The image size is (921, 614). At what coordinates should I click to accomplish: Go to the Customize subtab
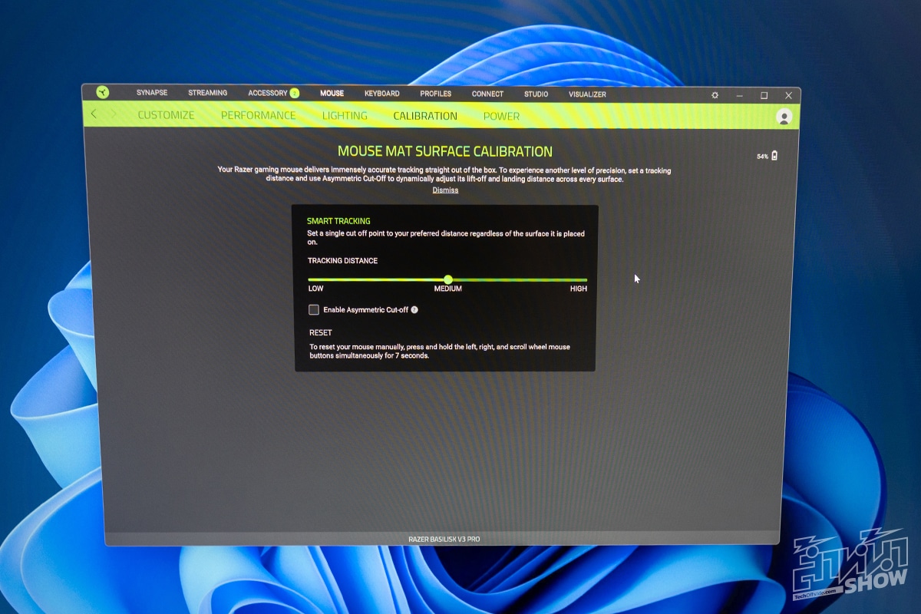(166, 115)
